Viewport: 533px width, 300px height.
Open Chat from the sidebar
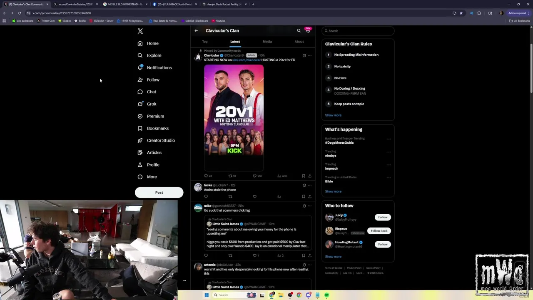[x=147, y=92]
